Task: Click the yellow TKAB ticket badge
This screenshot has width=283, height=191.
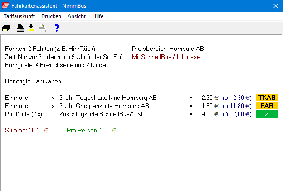Action: click(x=267, y=98)
